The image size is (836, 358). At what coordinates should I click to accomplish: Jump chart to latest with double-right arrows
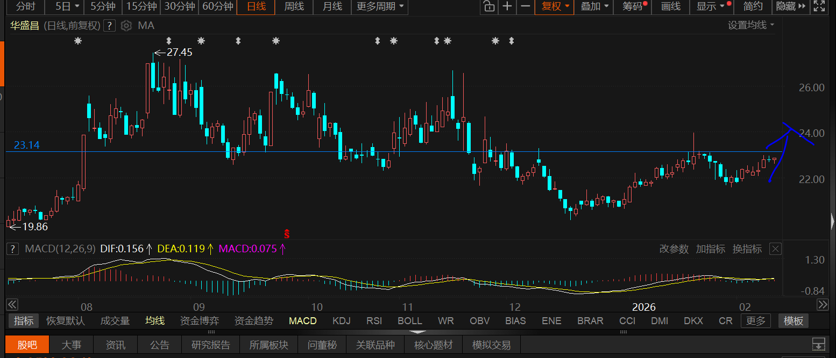pos(823,304)
